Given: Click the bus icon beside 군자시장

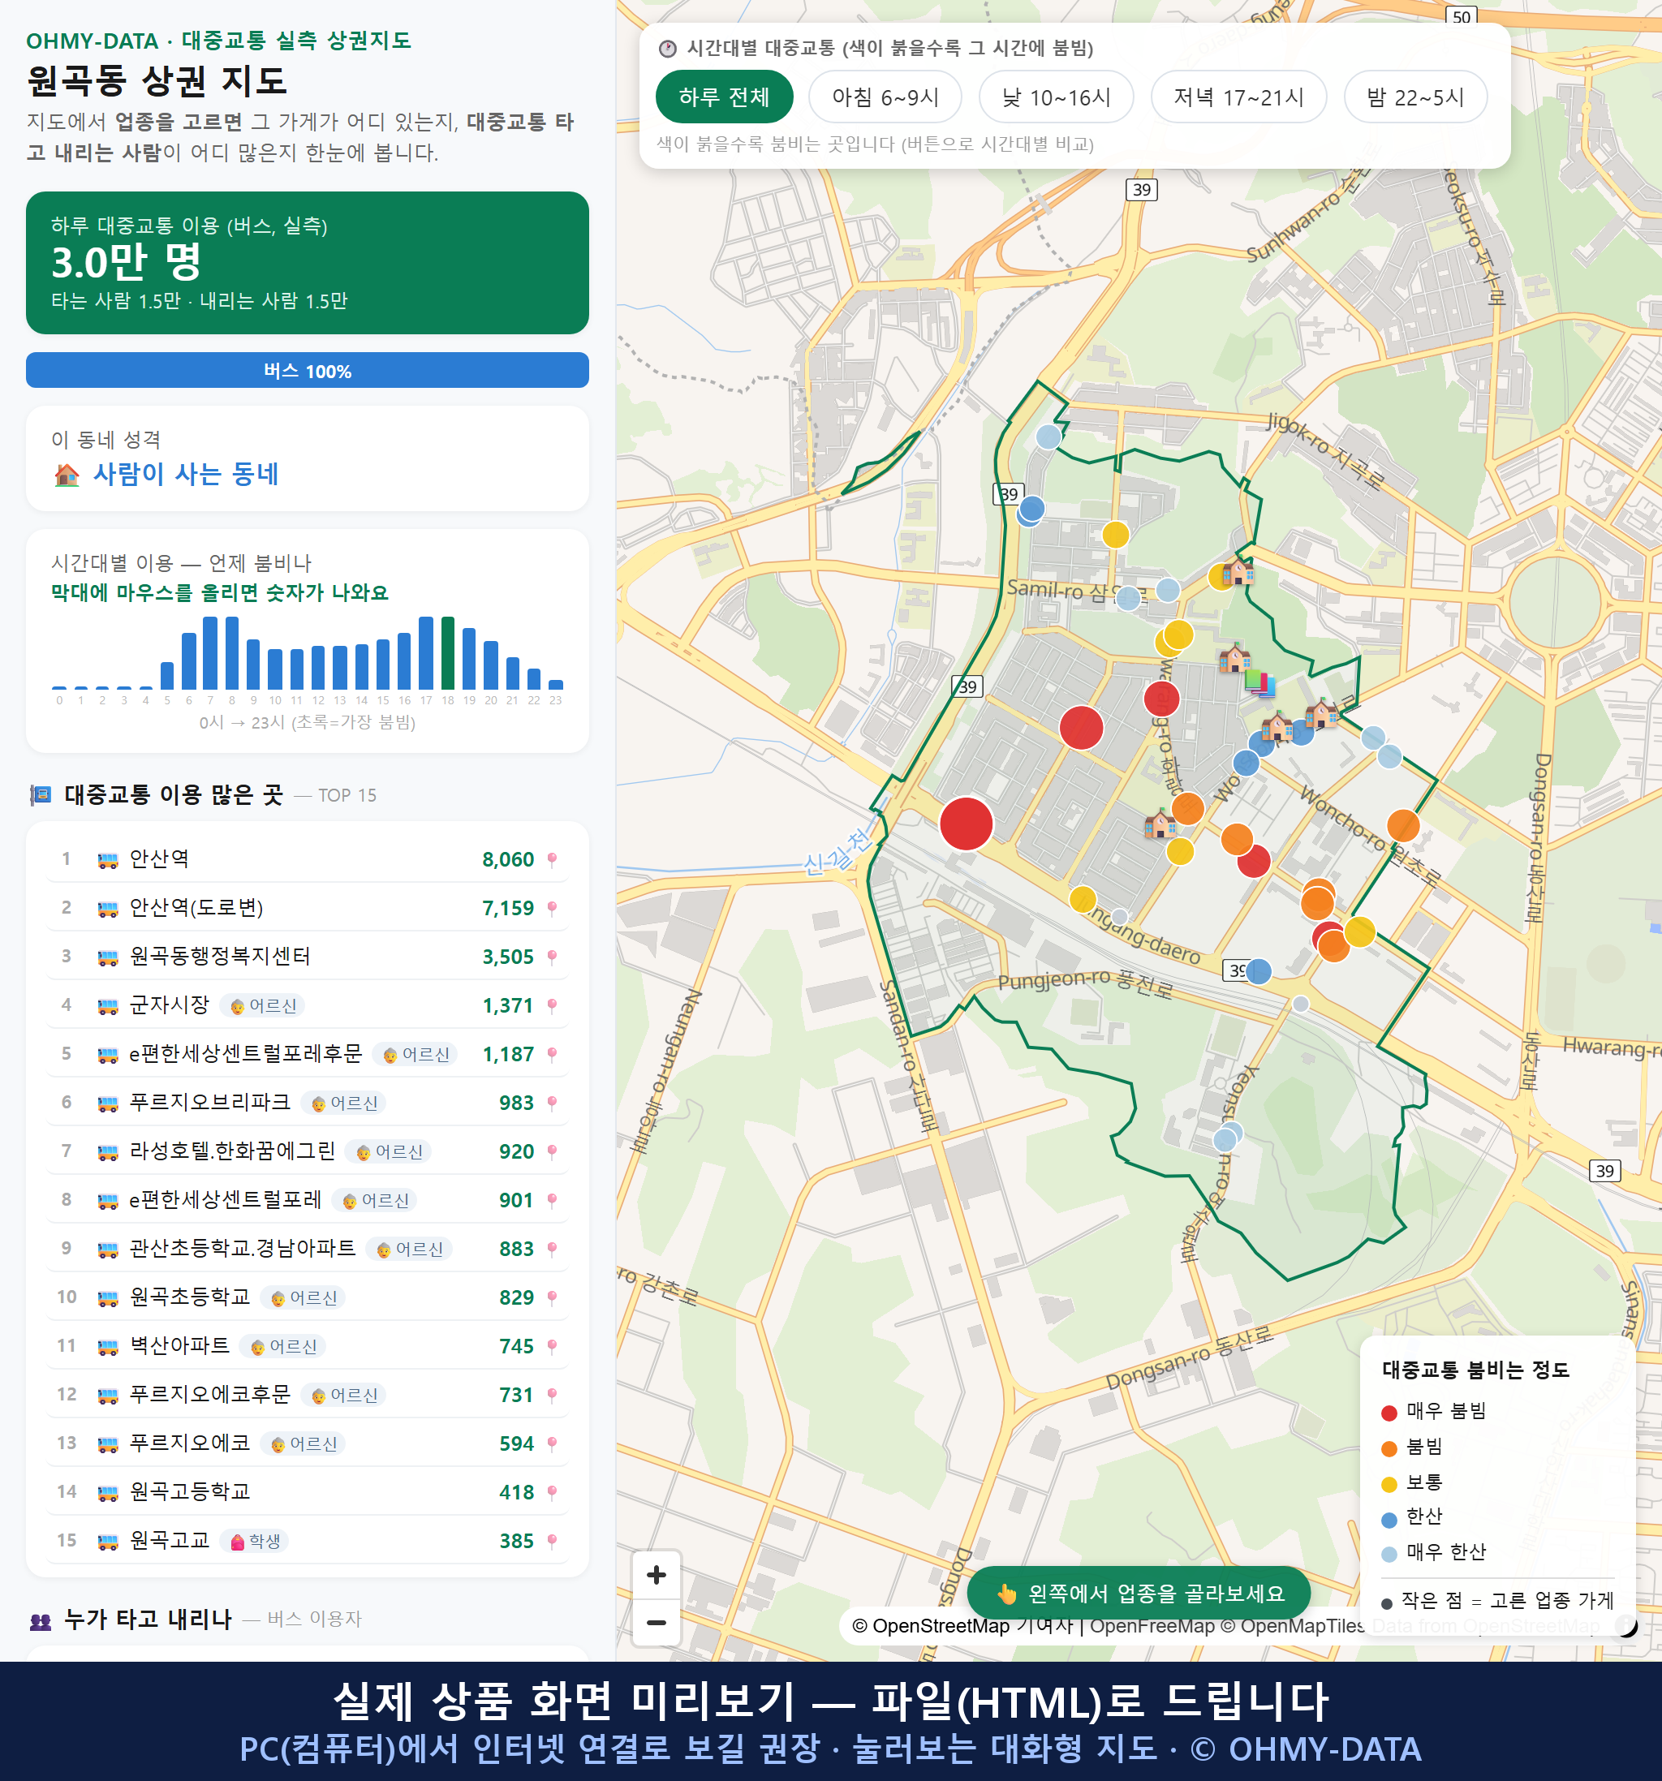Looking at the screenshot, I should click(x=107, y=1006).
